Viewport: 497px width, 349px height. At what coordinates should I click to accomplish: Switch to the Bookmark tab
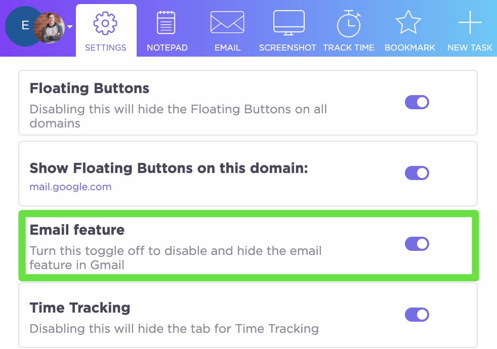[x=409, y=30]
